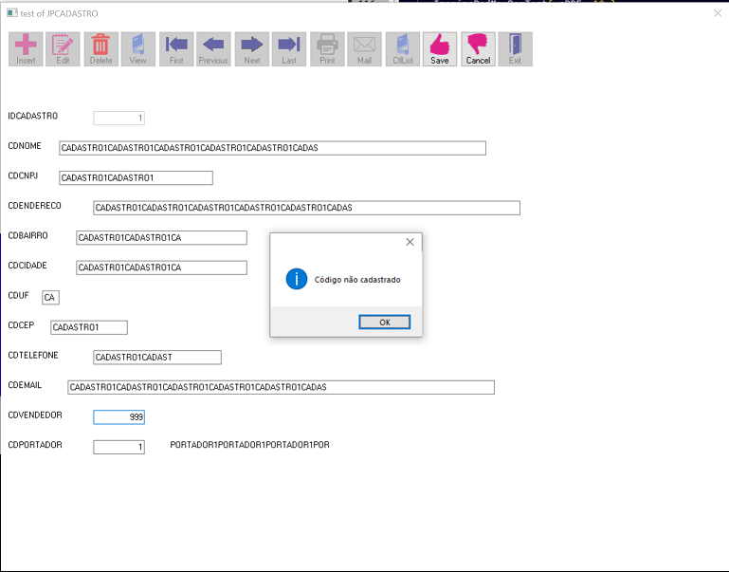Click the Exit door icon
This screenshot has height=572, width=729.
515,48
